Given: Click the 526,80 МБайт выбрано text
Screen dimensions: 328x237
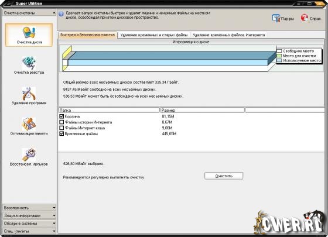Looking at the screenshot, I should [83, 163].
